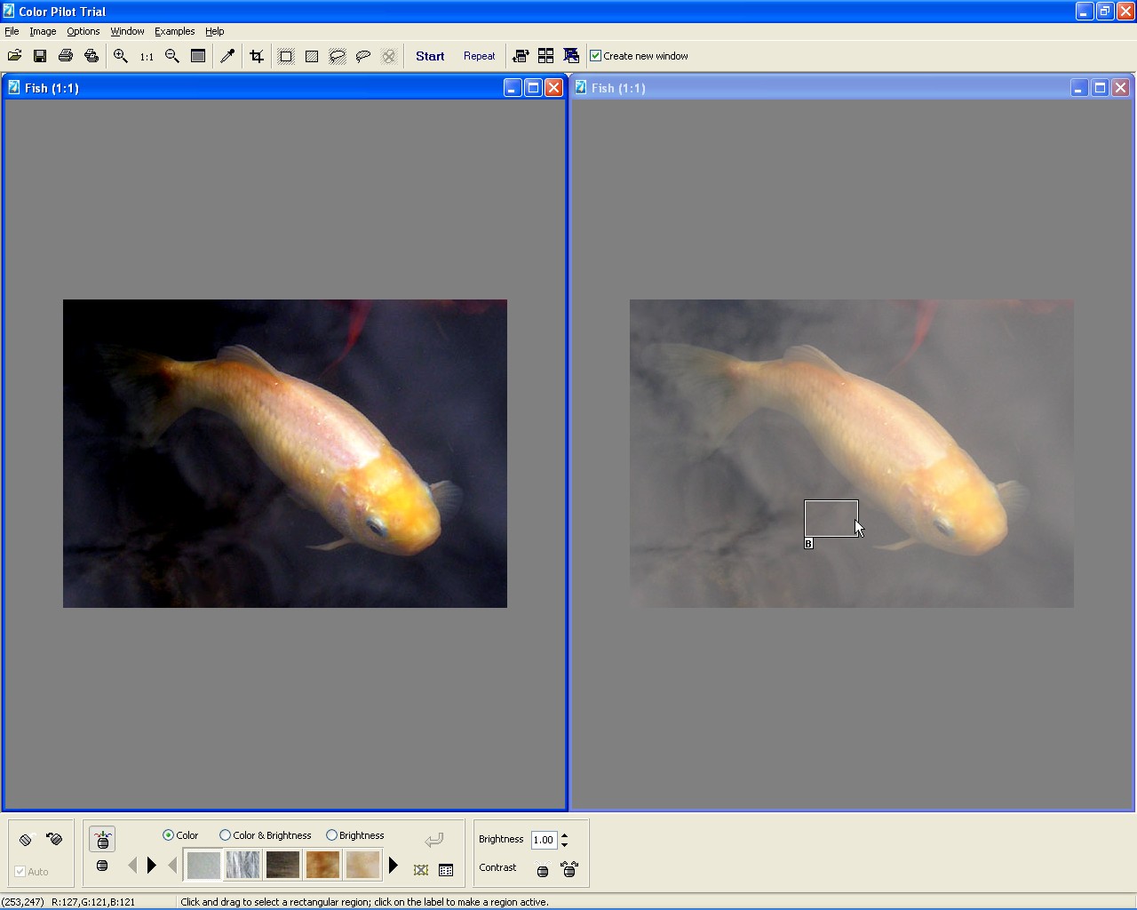Select the eyedropper color picker tool

coord(227,56)
